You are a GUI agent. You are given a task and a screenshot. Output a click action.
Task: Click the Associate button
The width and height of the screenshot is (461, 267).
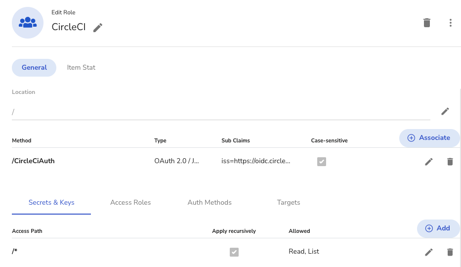pos(429,138)
